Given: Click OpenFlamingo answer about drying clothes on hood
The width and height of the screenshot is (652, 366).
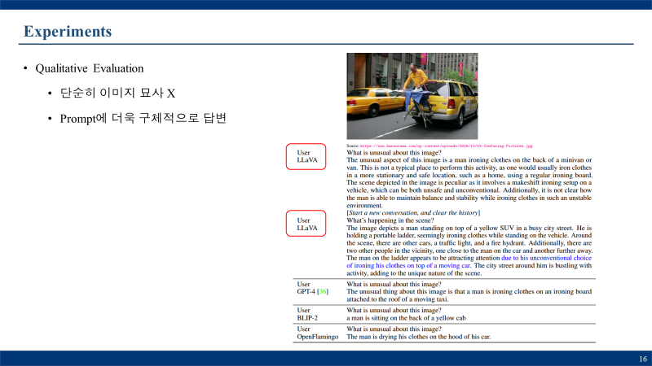Looking at the screenshot, I should 419,337.
